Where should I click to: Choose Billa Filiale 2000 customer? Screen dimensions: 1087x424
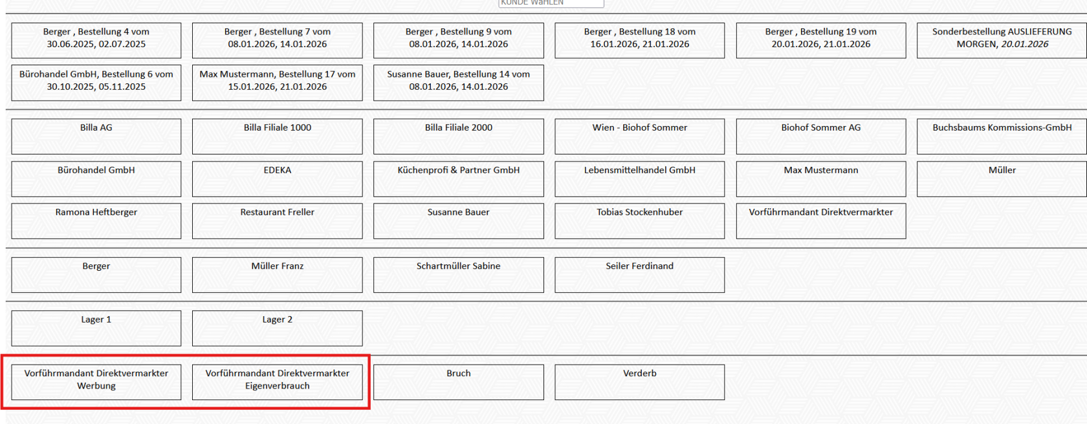click(458, 136)
